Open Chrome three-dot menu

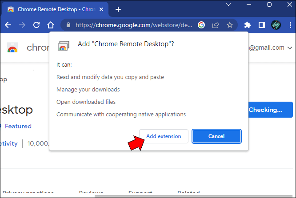click(290, 25)
